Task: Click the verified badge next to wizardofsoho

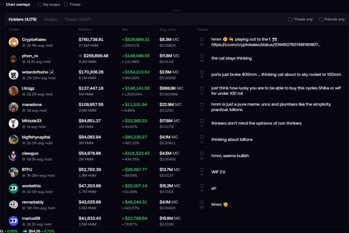Action: click(52, 72)
